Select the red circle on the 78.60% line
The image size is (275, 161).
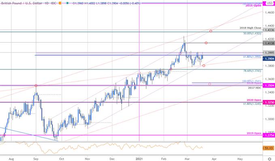point(171,69)
